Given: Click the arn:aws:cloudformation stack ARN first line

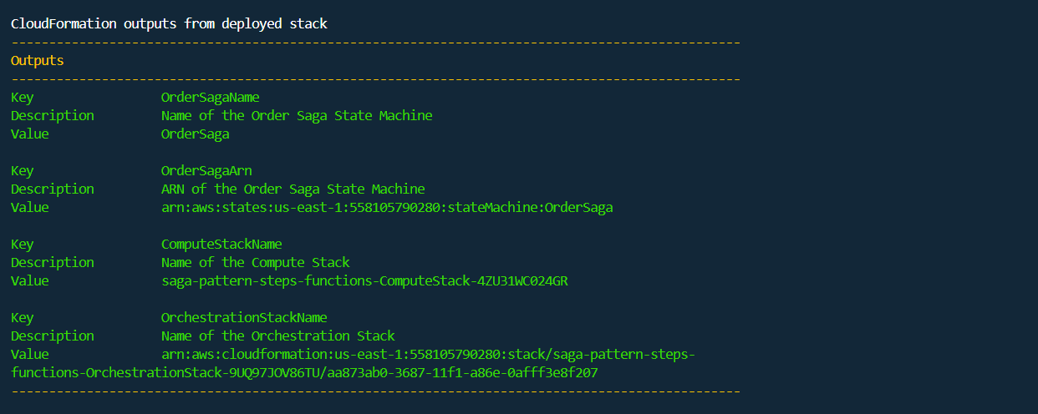Looking at the screenshot, I should tap(427, 355).
